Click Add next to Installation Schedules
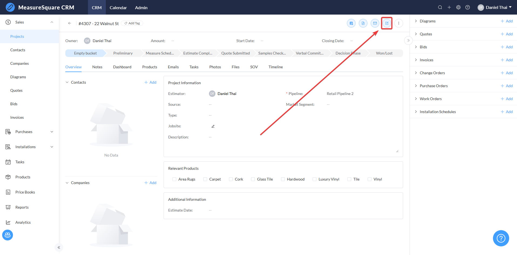The image size is (517, 255). click(x=507, y=112)
